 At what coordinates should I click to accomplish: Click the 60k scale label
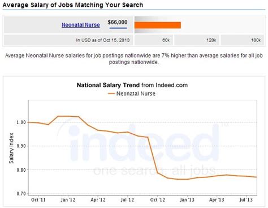(166, 40)
